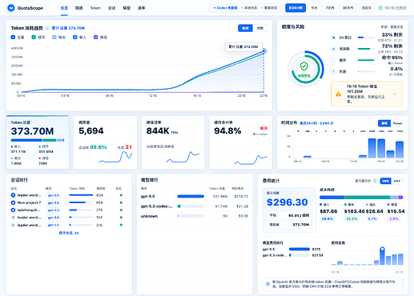Click the apizhongzh session avatar icon
The height and width of the screenshot is (296, 414).
(13, 210)
